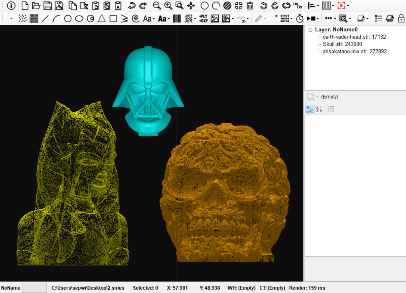This screenshot has width=406, height=293.
Task: Click the spiral shape tool
Action: tap(136, 18)
